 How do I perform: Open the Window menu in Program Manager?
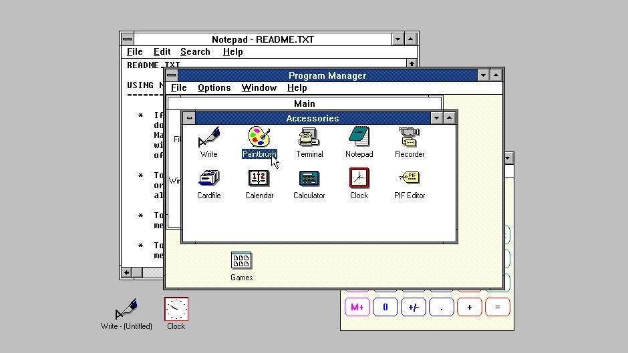[259, 88]
